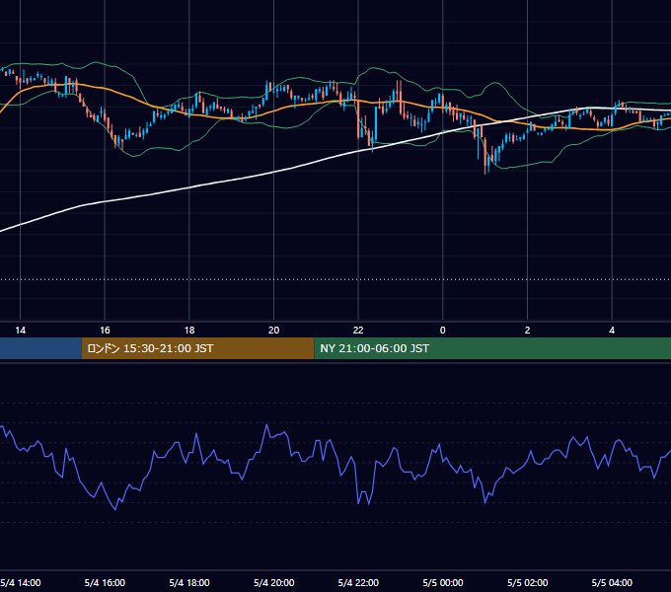The image size is (671, 592).
Task: Click the 5/4 14:00 label on the lower axis
Action: tap(21, 582)
